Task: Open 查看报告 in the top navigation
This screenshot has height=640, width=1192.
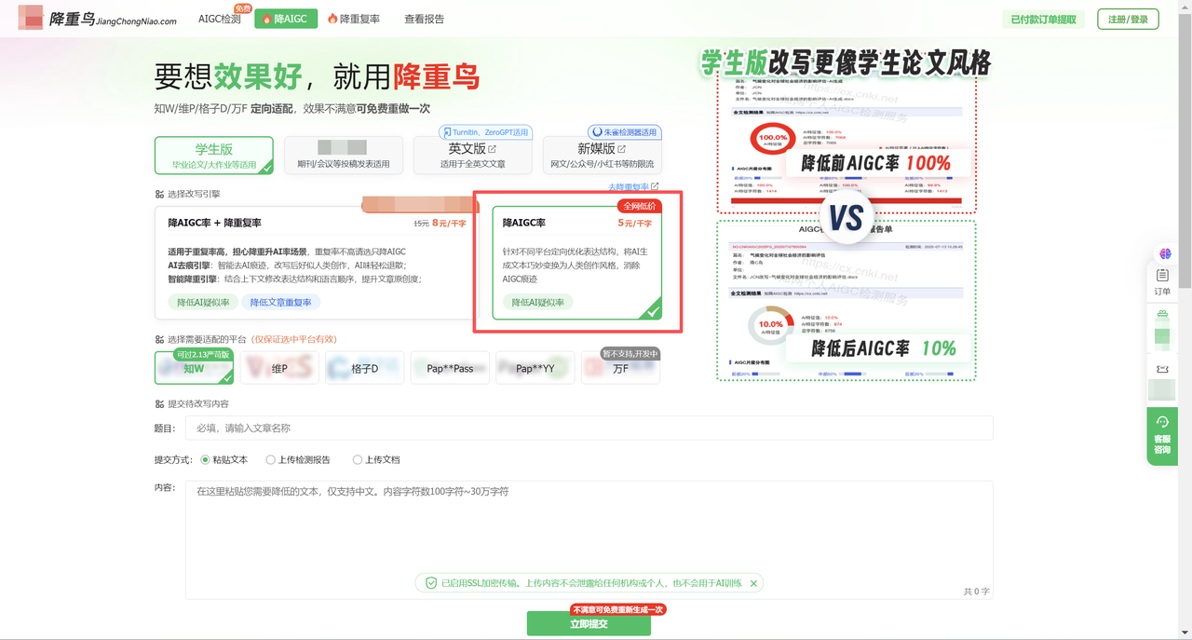Action: tap(425, 19)
